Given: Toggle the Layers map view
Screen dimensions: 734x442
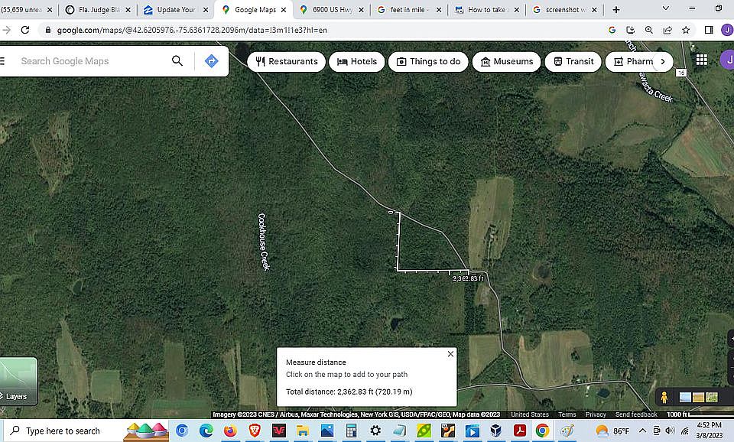Looking at the screenshot, I should (x=18, y=382).
